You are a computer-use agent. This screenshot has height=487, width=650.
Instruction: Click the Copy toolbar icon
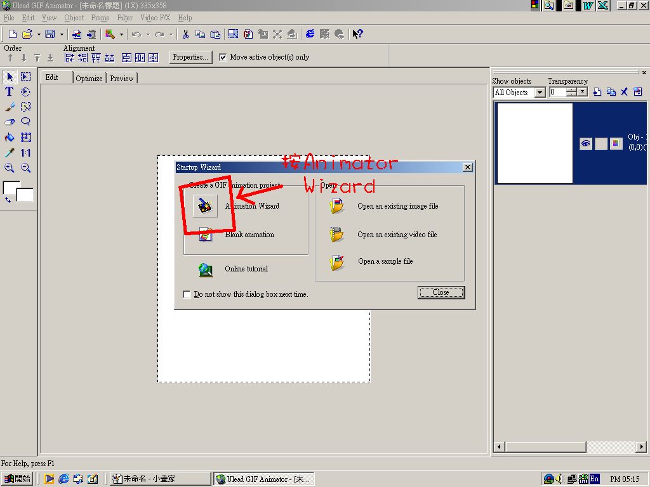(200, 34)
